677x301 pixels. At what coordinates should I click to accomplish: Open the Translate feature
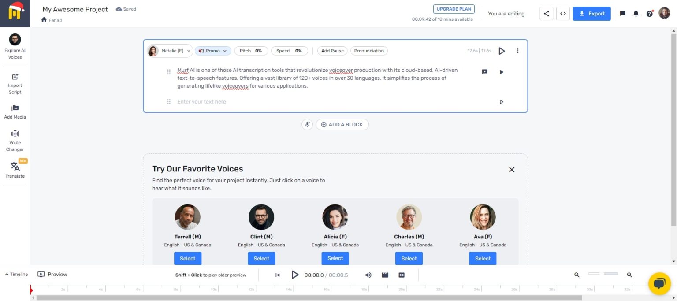(x=15, y=170)
